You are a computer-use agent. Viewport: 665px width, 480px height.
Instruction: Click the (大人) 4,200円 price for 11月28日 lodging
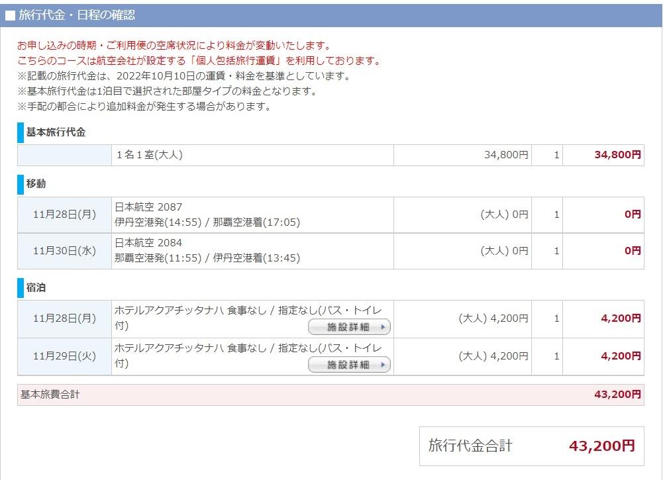(493, 318)
